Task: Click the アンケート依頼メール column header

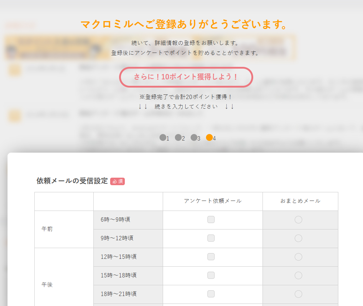Action: coord(213,201)
